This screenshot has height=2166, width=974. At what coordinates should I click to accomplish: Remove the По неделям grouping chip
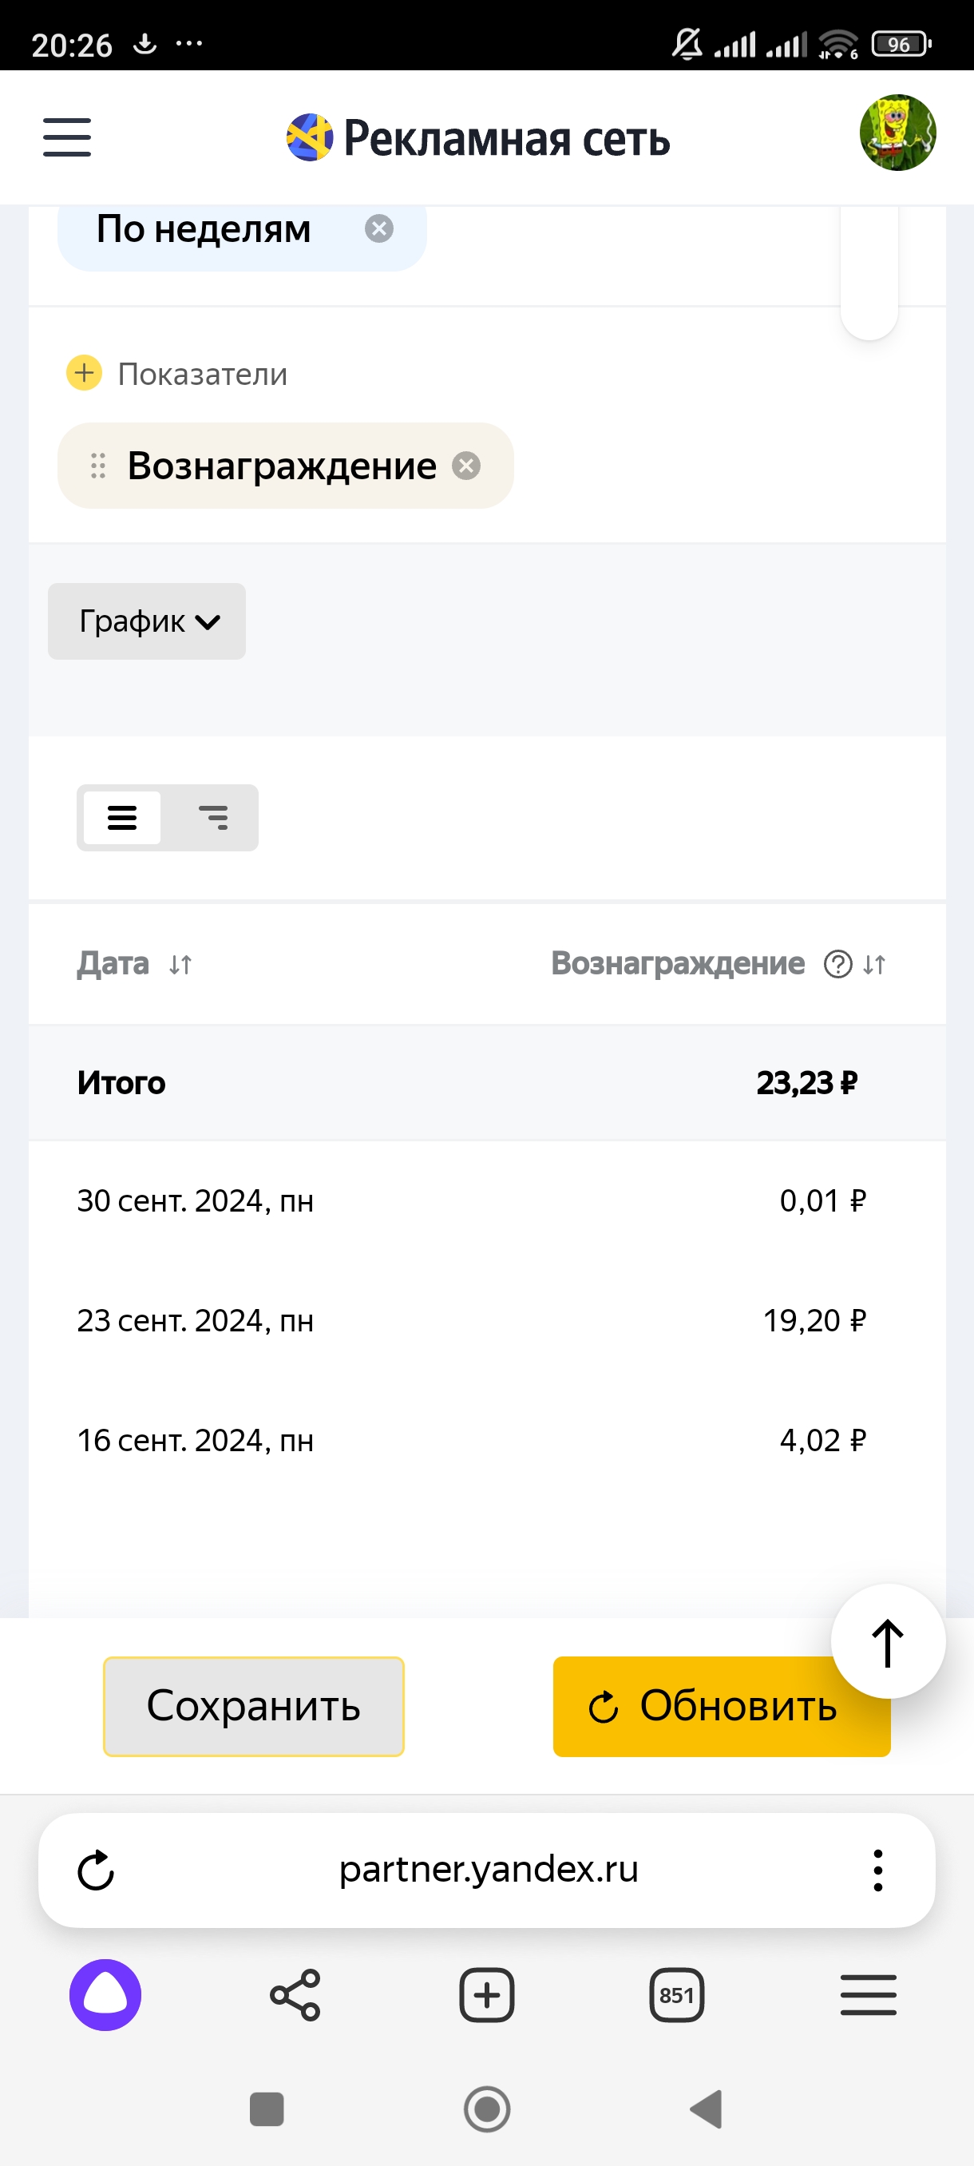(379, 228)
